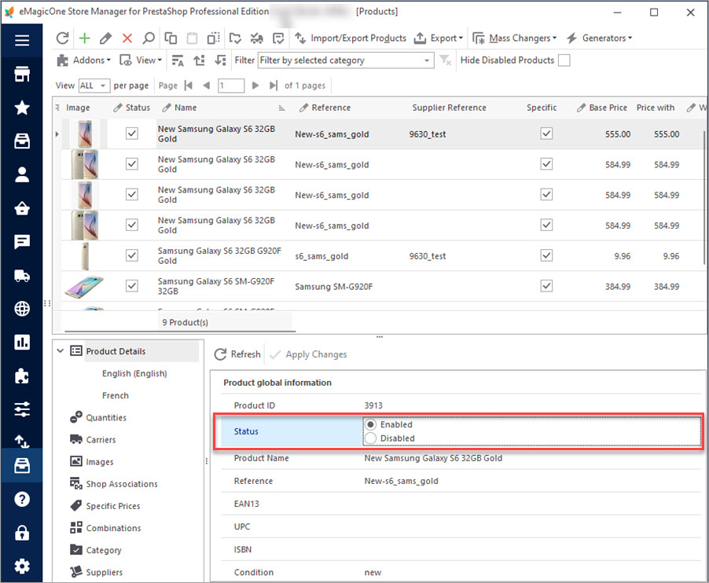Expand the Generators dropdown

coord(600,38)
